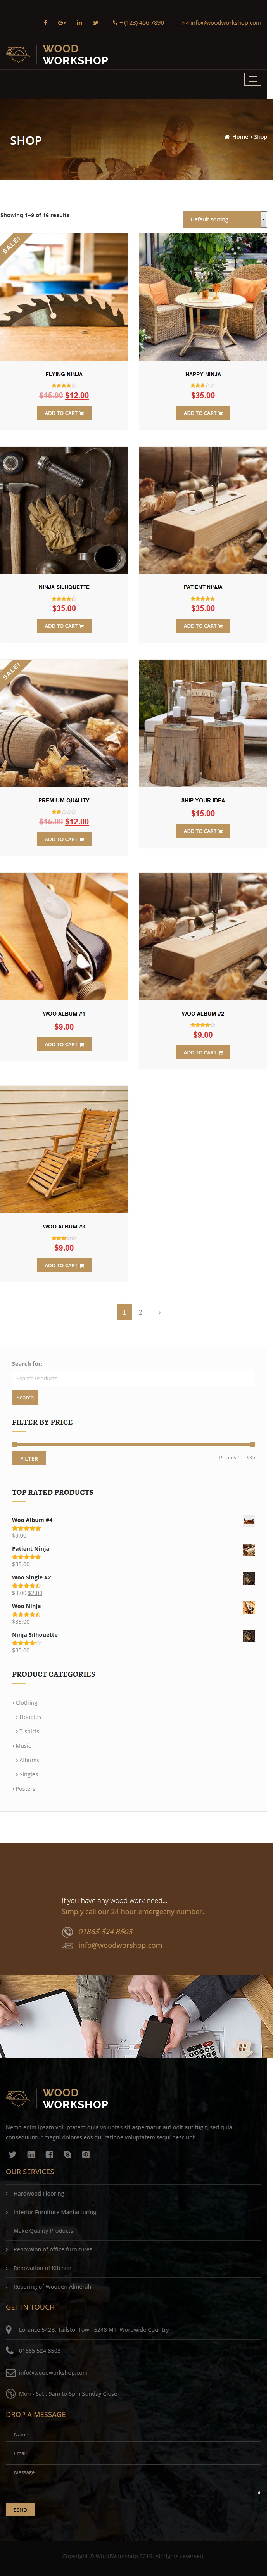Viewport: 273px width, 2576px height.
Task: Open the Default sorting dropdown
Action: 225,219
